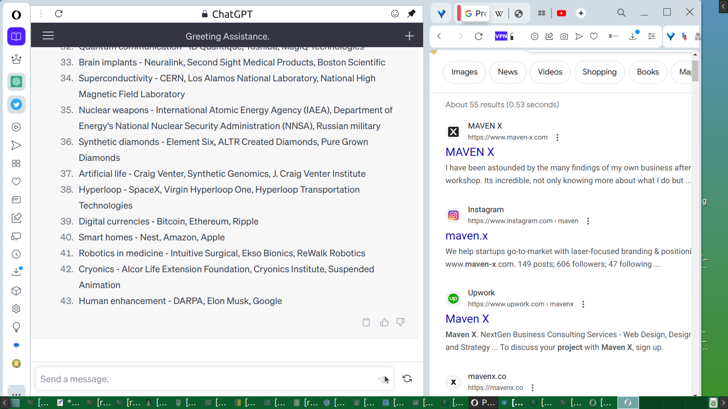This screenshot has height=409, width=728.
Task: Open options for the maven-x.com result
Action: [x=557, y=137]
